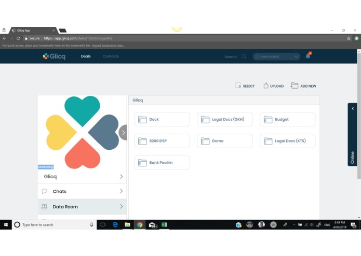The width and height of the screenshot is (361, 256).
Task: Select the Glicq App browser tab
Action: [33, 30]
